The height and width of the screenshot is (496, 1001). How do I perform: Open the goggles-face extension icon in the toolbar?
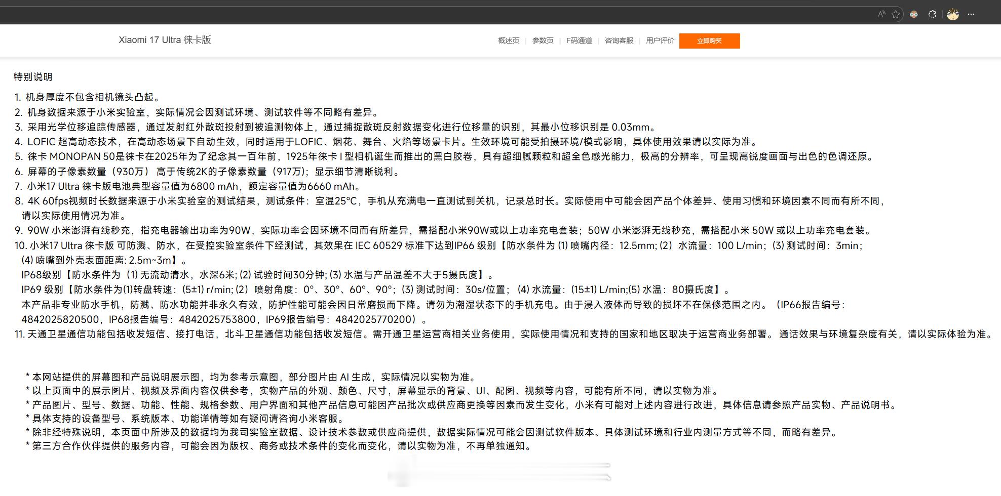[914, 14]
